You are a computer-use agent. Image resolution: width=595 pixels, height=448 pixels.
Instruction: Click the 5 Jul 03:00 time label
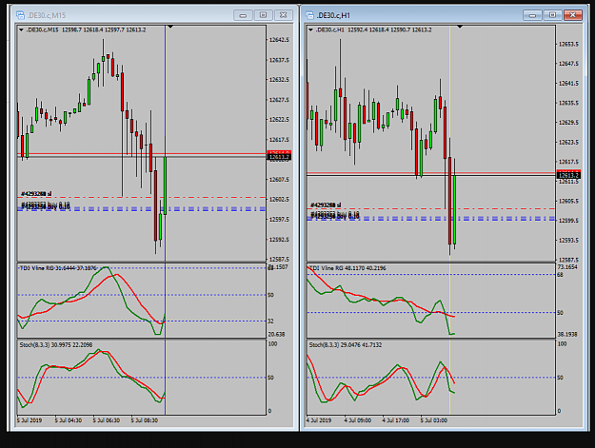pyautogui.click(x=434, y=420)
